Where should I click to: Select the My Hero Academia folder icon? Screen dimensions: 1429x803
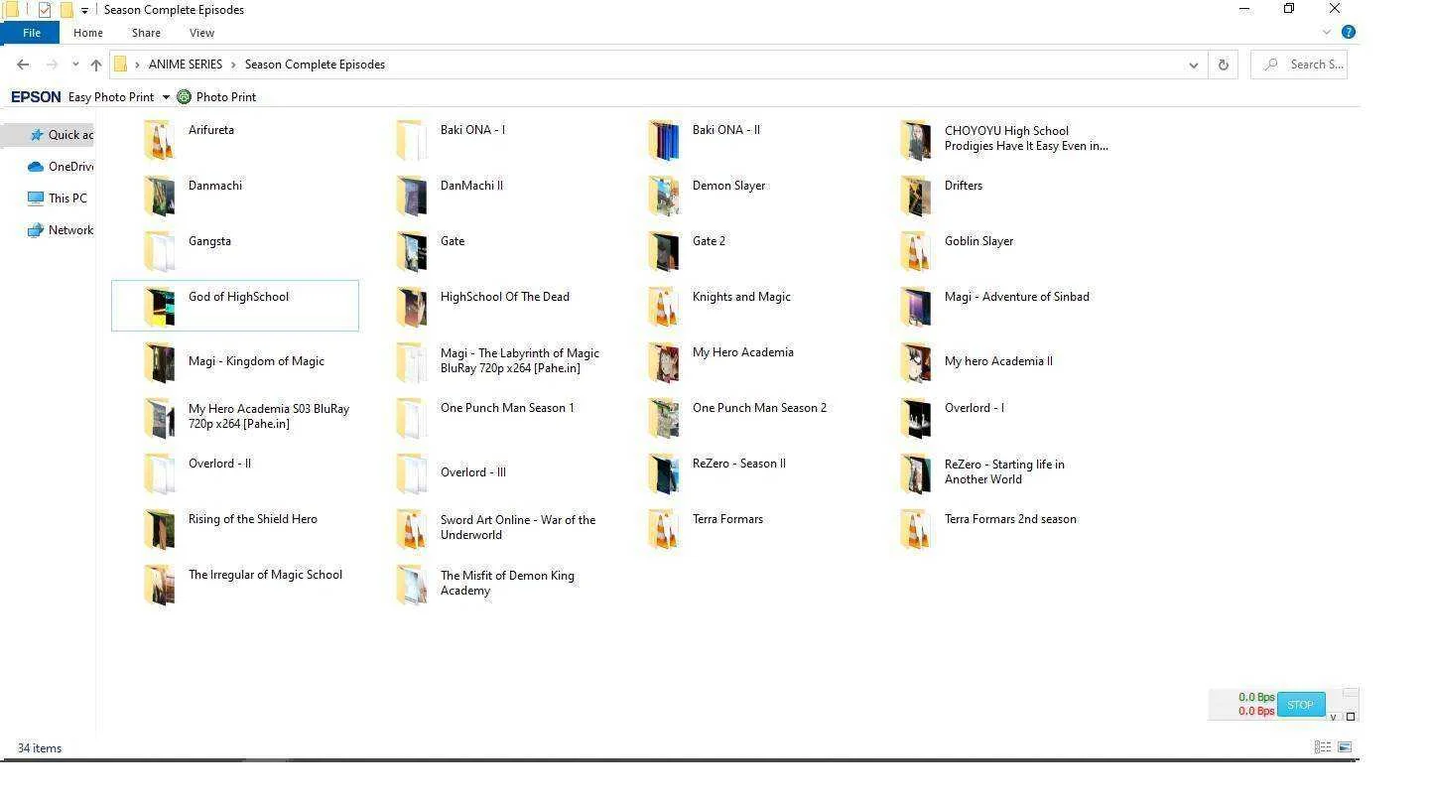coord(664,362)
